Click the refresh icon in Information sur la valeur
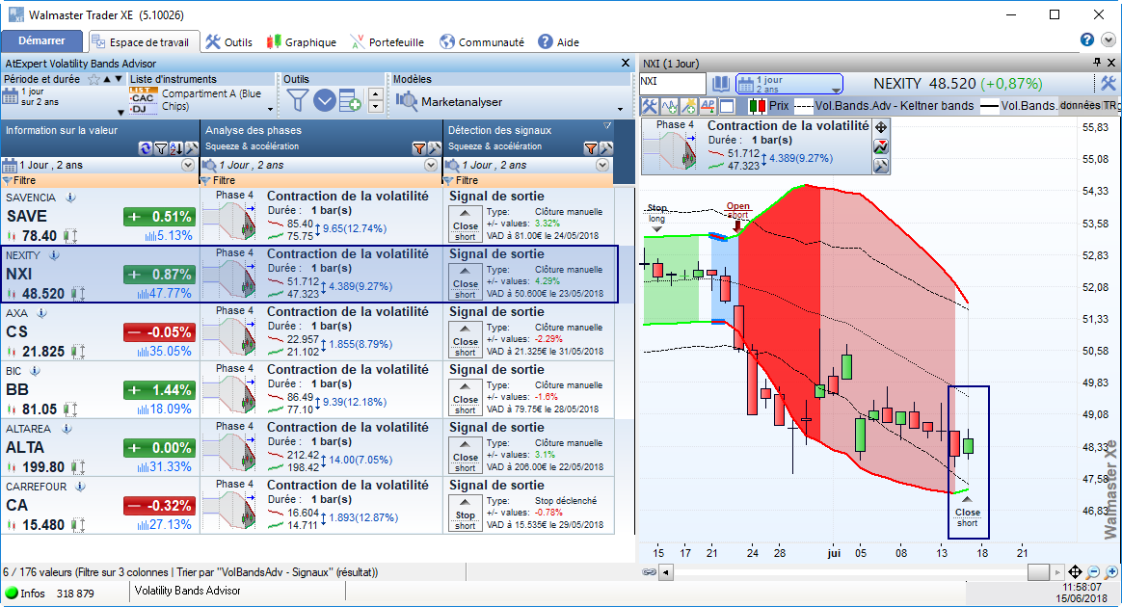 point(146,148)
